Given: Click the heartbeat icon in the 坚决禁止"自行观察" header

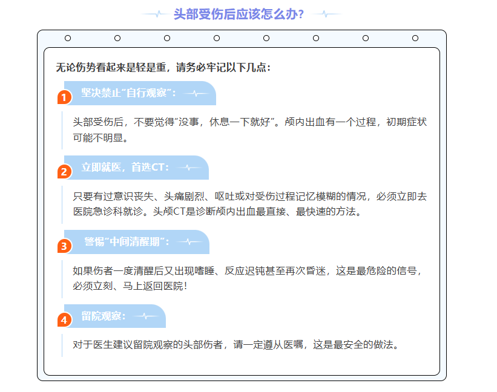Looking at the screenshot, I should (x=196, y=93).
